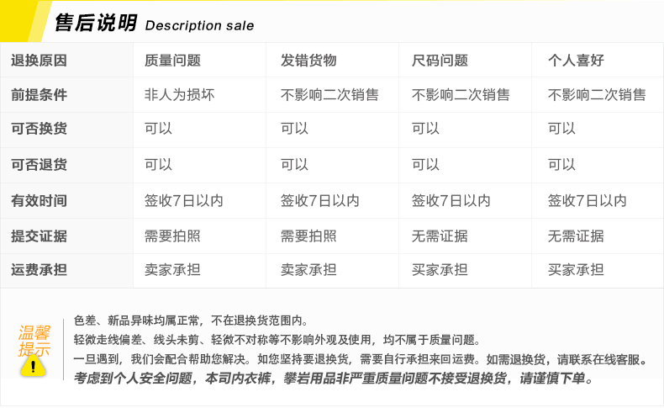
Task: Click the 退换原因 row header
Action: point(39,61)
